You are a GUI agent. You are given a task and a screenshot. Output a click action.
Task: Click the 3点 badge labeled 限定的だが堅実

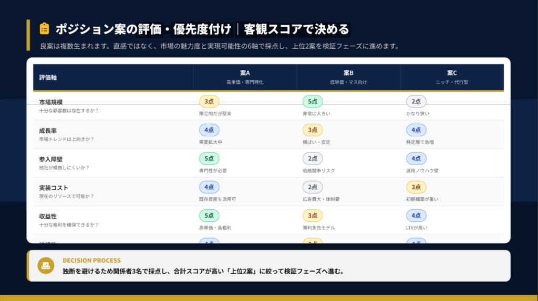209,101
